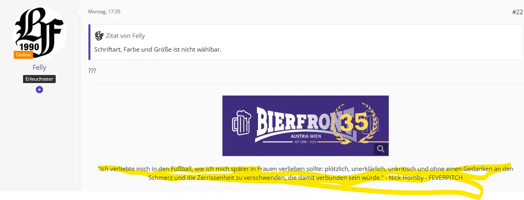Image resolution: width=524 pixels, height=200 pixels.
Task: Open the magnifier zoom icon on banner
Action: tap(380, 149)
